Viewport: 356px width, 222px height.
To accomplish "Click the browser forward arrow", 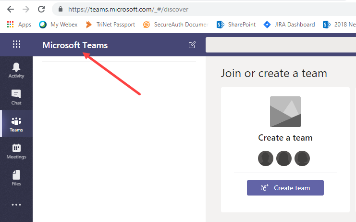I will [25, 9].
